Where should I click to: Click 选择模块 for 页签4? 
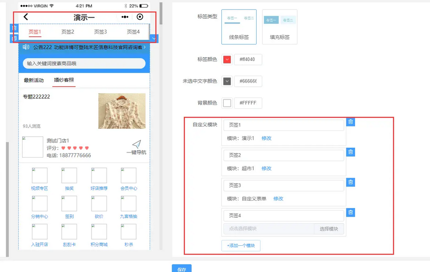(x=329, y=229)
